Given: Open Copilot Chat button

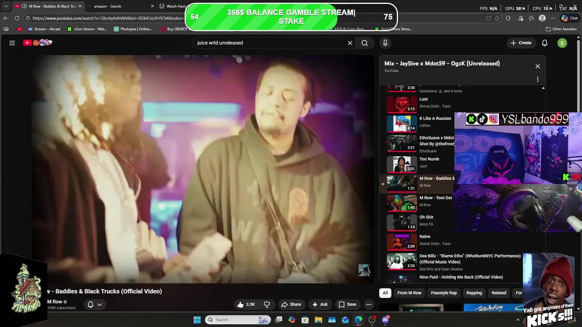Looking at the screenshot, I should coord(570,18).
